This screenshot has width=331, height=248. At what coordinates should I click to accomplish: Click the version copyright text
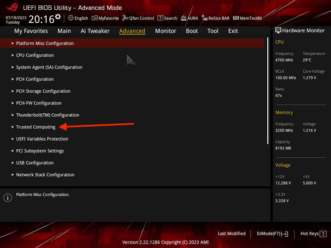[165, 242]
